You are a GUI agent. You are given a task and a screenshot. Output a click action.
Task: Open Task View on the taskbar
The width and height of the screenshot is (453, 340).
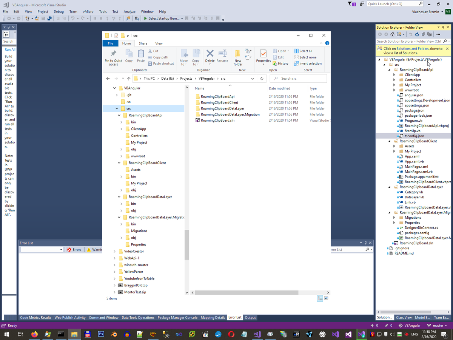20,334
